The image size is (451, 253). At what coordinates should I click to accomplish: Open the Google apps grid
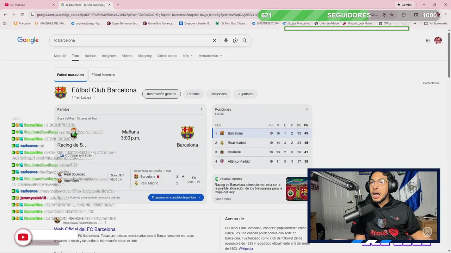pos(428,40)
